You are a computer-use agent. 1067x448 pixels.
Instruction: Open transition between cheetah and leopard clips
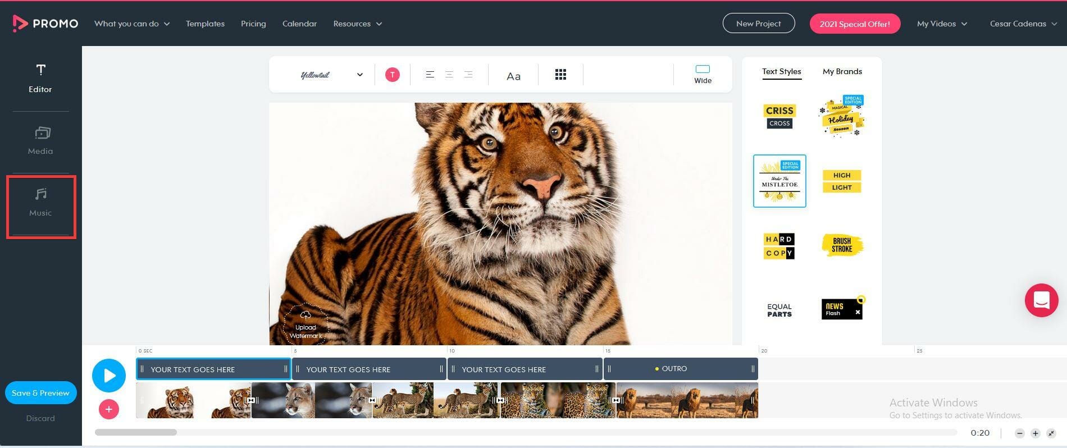pyautogui.click(x=500, y=400)
